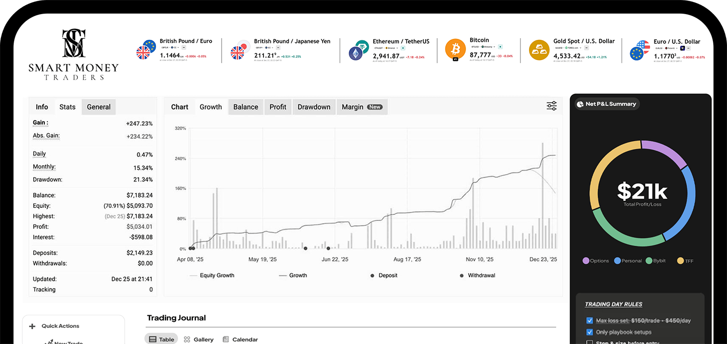Expand the Euro / U.S. Dollar ticker dropdown
Image resolution: width=727 pixels, height=344 pixels.
click(x=677, y=48)
